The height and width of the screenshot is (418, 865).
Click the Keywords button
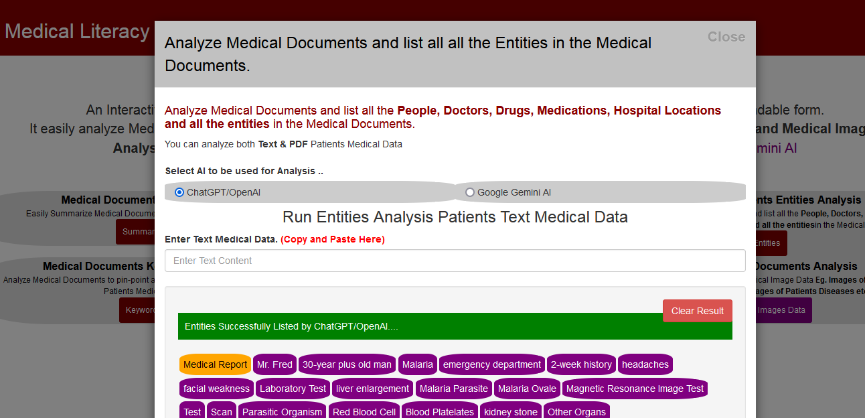(x=141, y=309)
